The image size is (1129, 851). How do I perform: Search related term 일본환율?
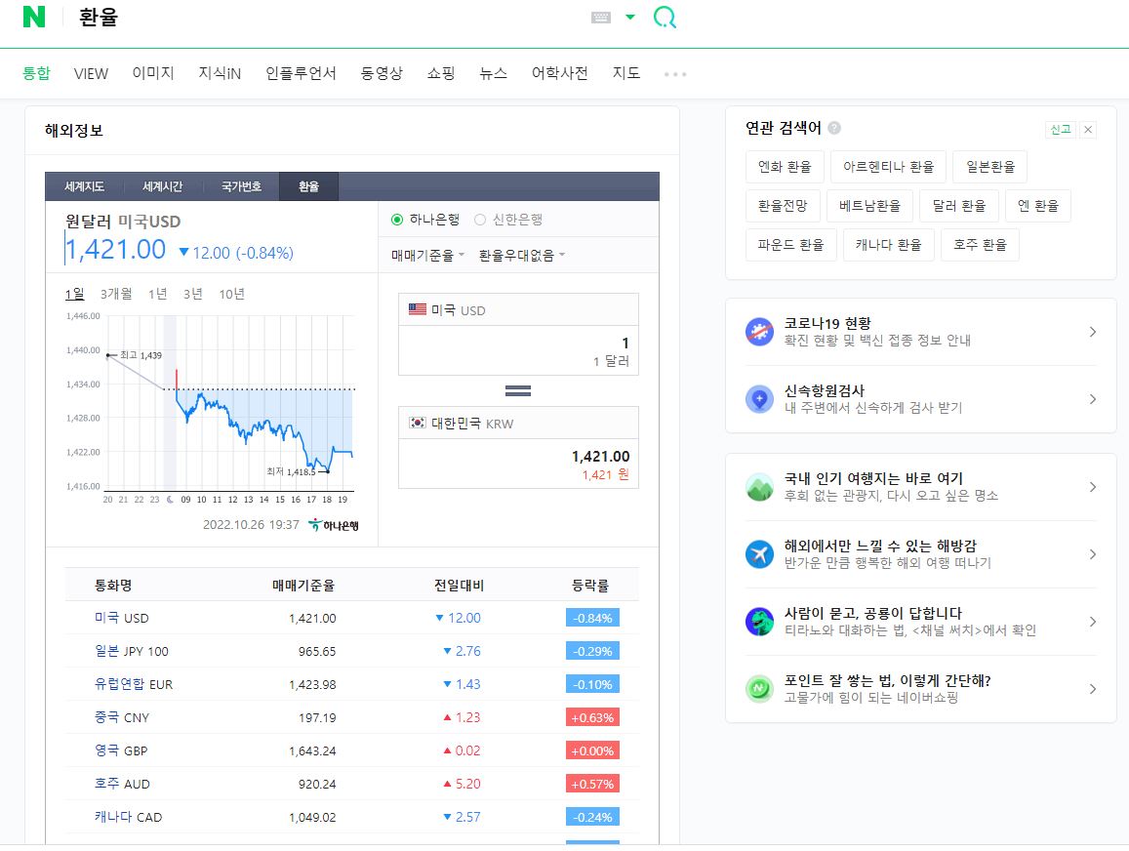(x=990, y=166)
